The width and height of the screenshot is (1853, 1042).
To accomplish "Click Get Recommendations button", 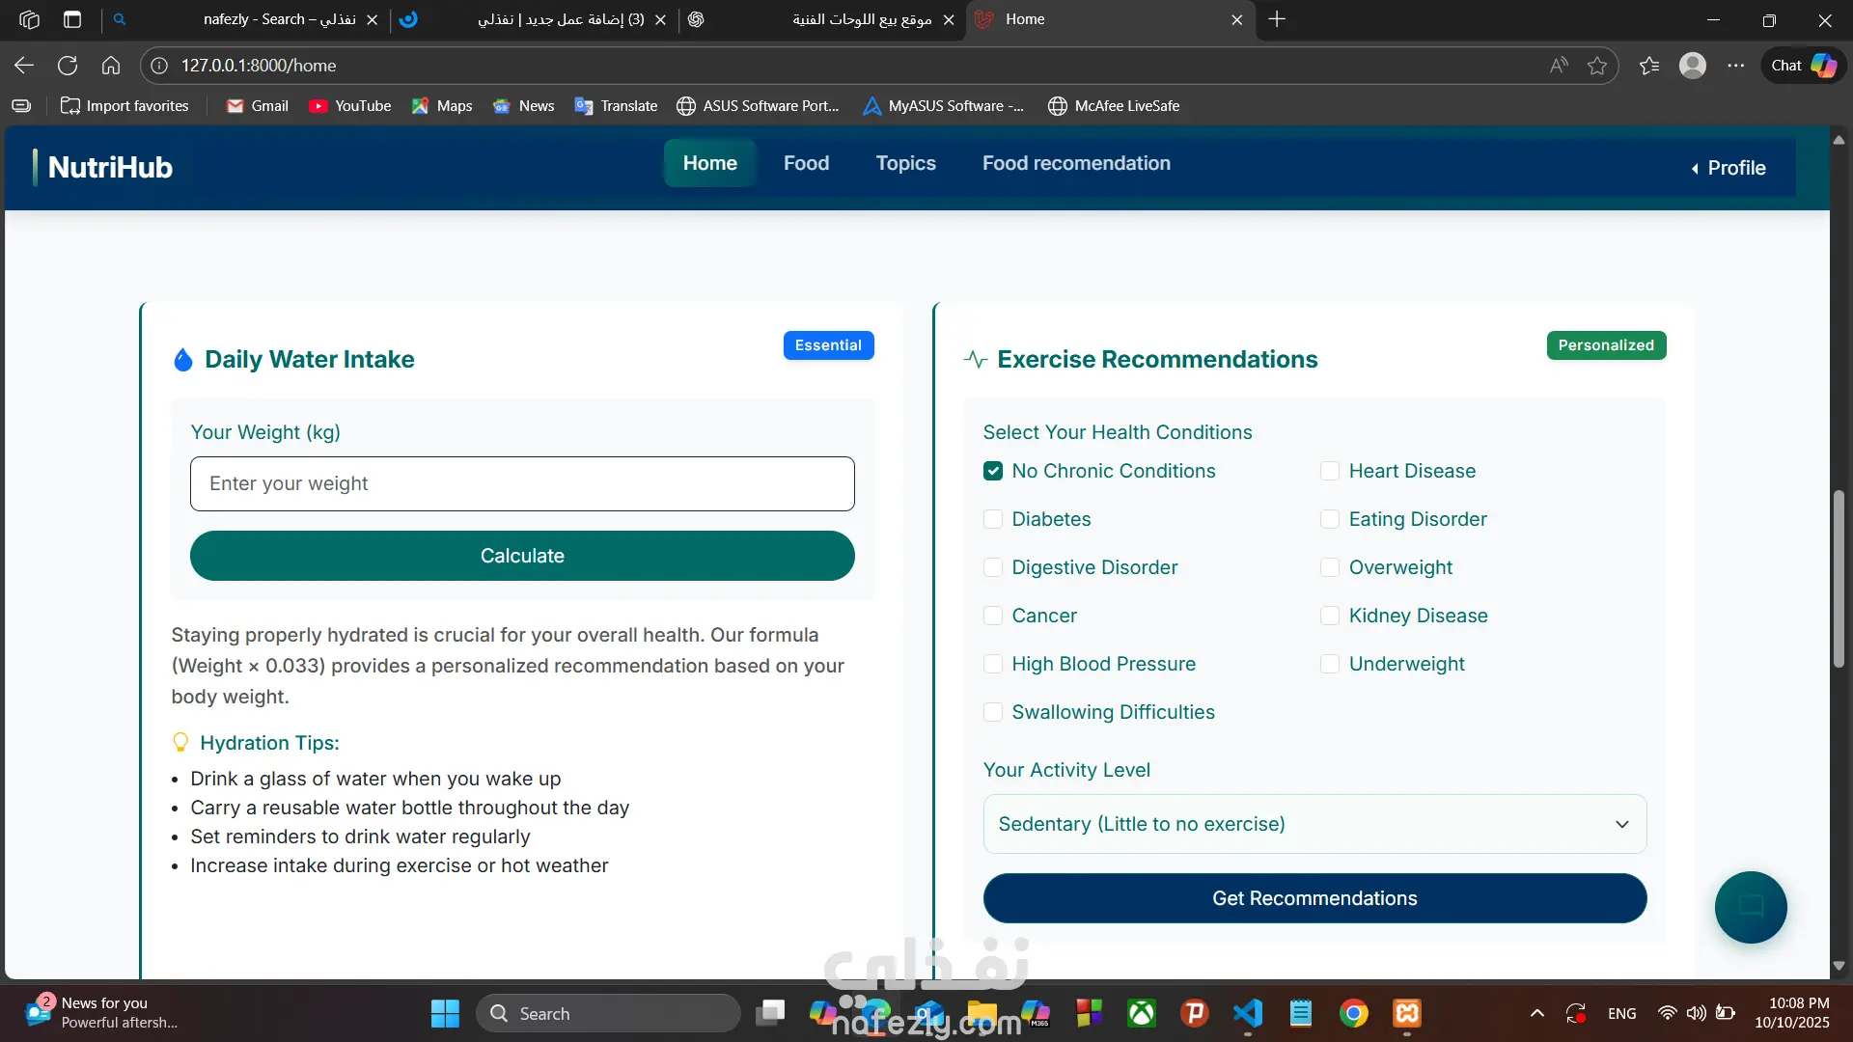I will [x=1314, y=898].
